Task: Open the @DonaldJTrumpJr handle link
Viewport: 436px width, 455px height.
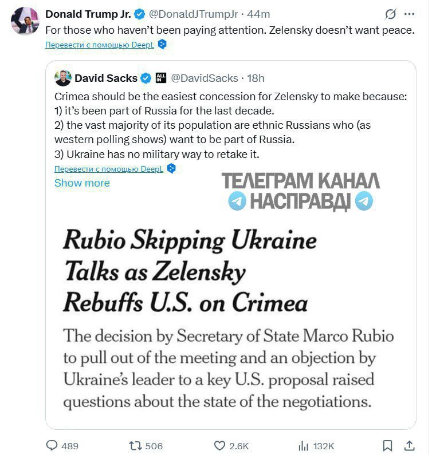Action: click(193, 14)
